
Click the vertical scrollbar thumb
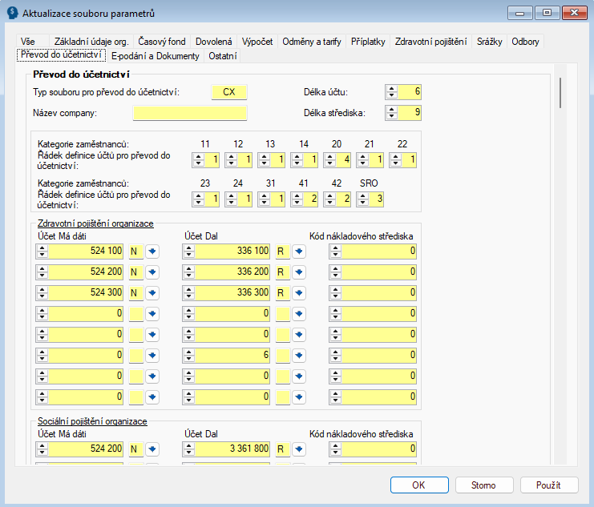tap(560, 92)
